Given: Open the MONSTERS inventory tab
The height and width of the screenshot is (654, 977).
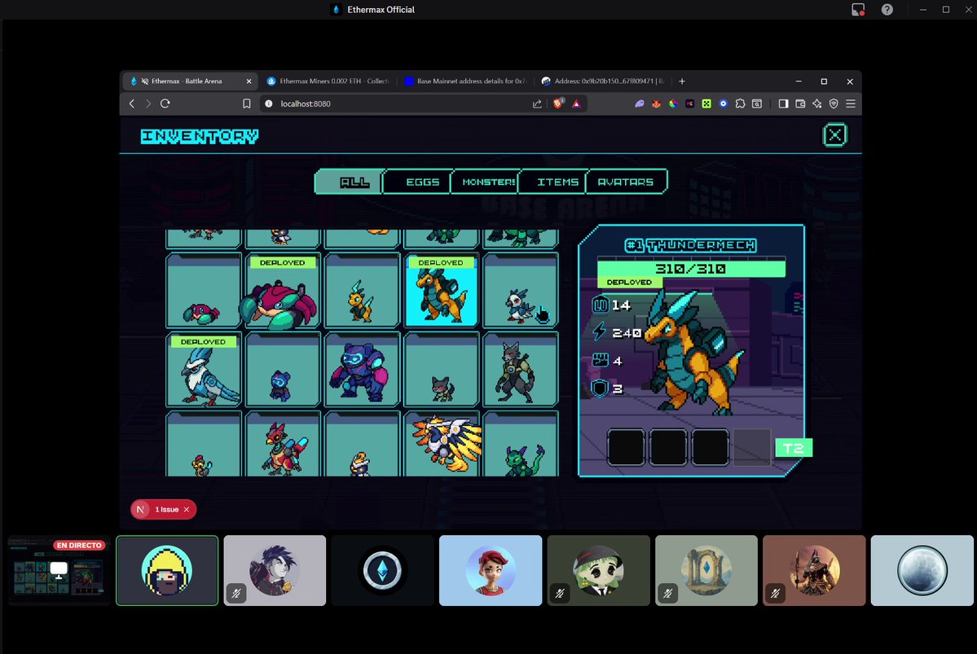Looking at the screenshot, I should tap(486, 182).
